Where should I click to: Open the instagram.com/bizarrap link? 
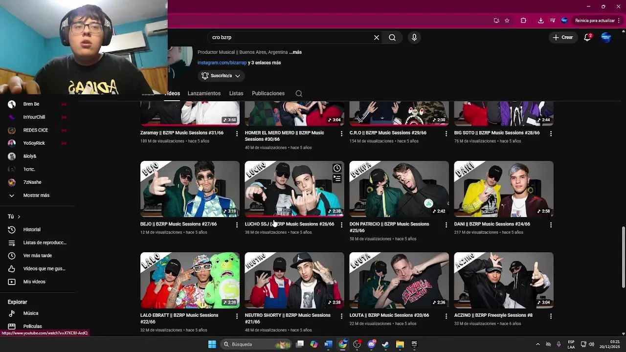pyautogui.click(x=222, y=63)
